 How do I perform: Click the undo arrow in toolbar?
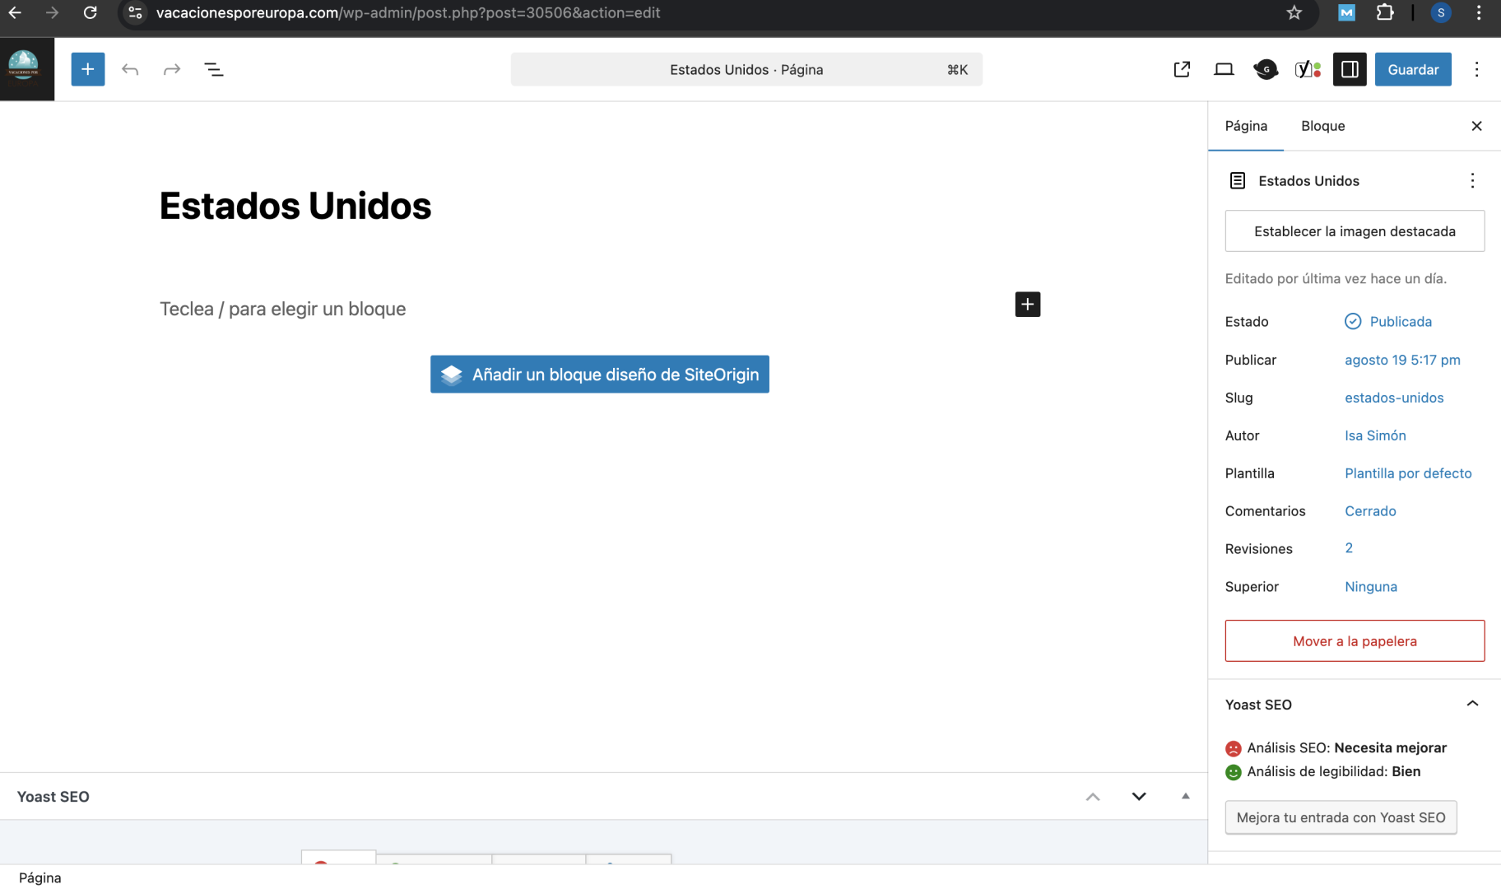[x=130, y=69]
